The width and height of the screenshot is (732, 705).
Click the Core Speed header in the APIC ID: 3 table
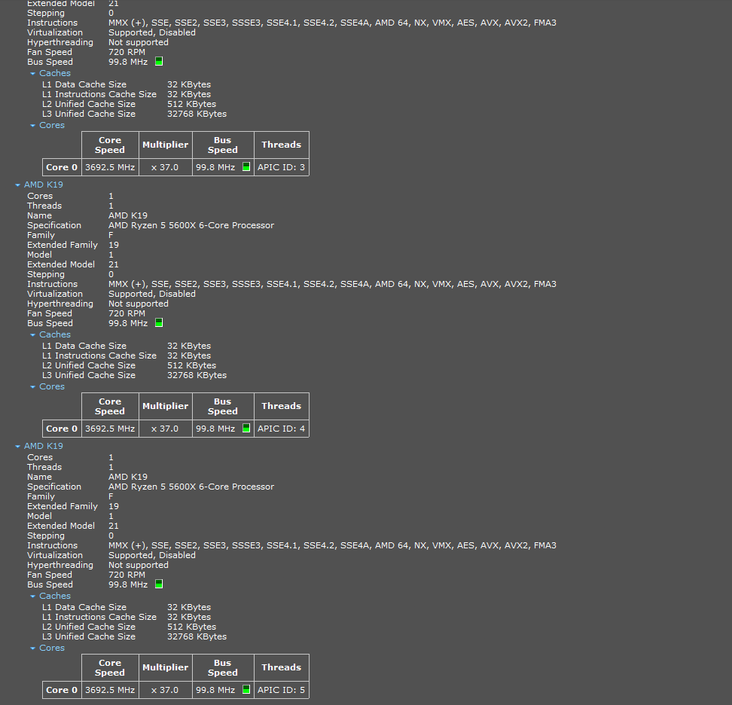[110, 145]
